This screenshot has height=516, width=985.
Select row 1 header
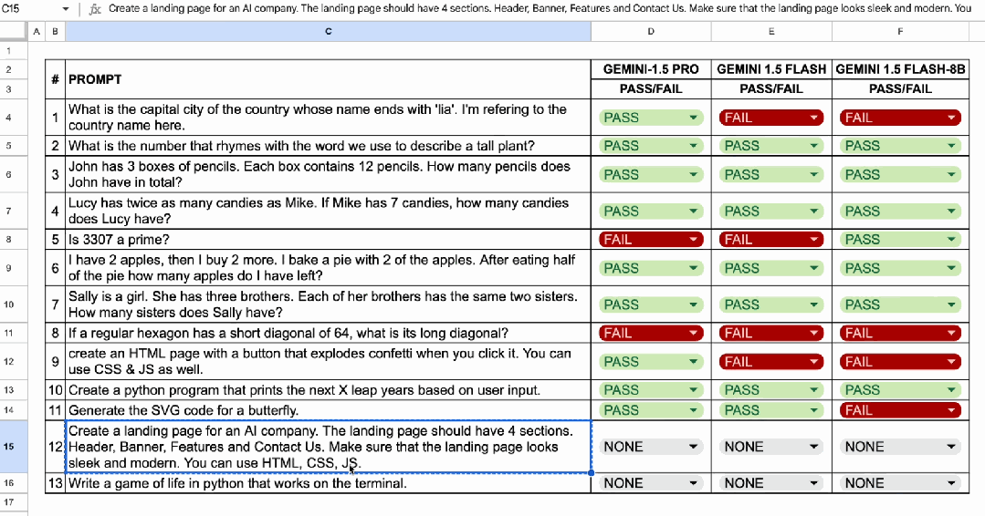pyautogui.click(x=9, y=50)
